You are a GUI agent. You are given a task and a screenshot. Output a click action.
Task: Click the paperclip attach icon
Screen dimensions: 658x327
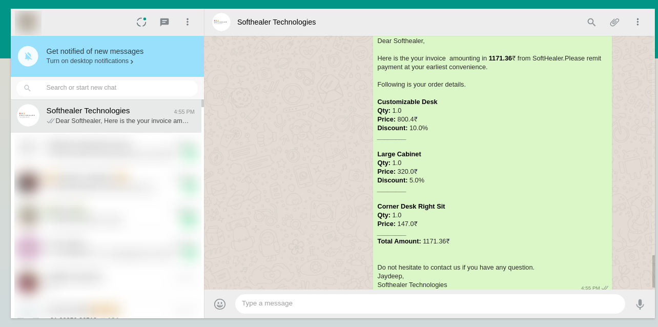coord(614,22)
